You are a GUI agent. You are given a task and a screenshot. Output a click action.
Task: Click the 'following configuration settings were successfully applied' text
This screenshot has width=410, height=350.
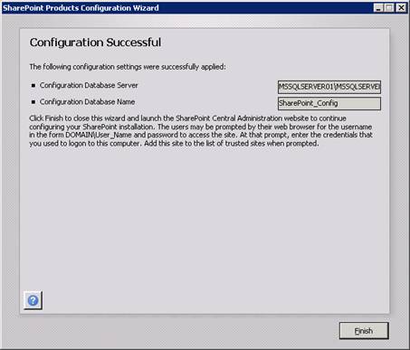tap(128, 67)
